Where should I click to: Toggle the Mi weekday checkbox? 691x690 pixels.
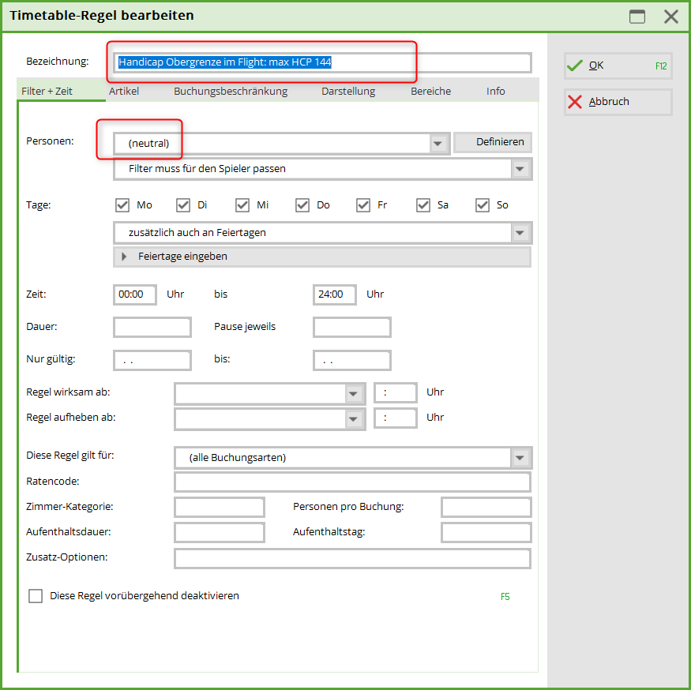tap(242, 205)
